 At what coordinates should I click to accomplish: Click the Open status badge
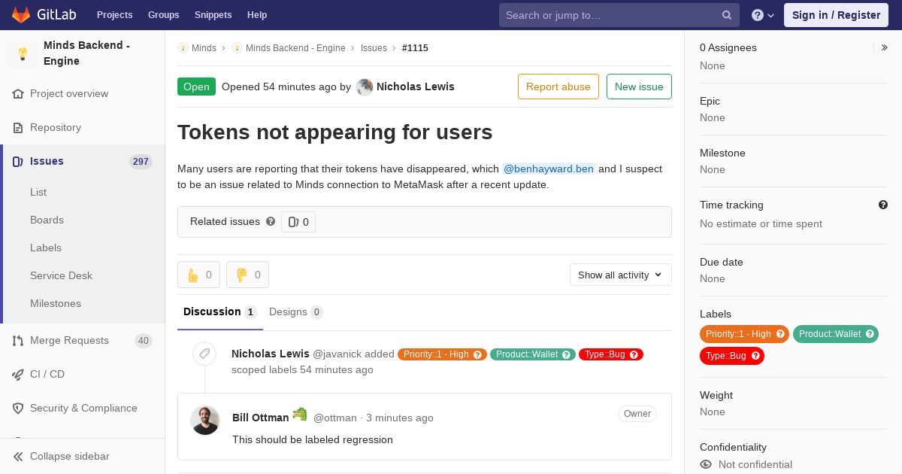[196, 87]
